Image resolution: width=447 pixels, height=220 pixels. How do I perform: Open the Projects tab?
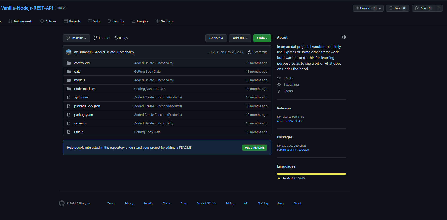point(72,21)
